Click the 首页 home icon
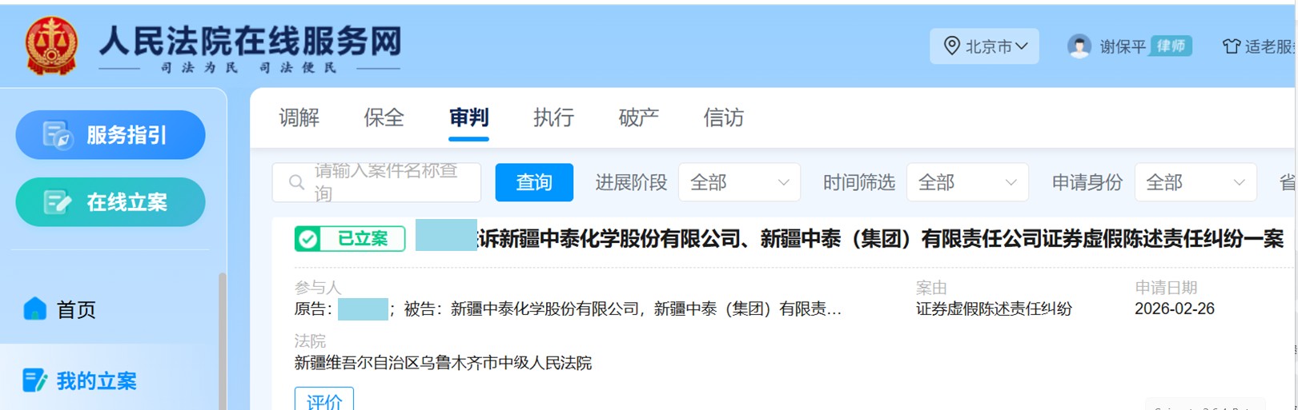Screen dimensions: 1298x410 click(35, 308)
